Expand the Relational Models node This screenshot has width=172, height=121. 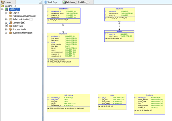coord(6,19)
